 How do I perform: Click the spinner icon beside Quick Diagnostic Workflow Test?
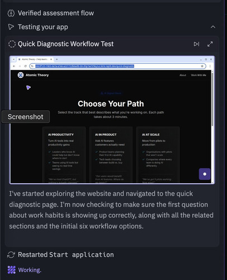[12, 44]
